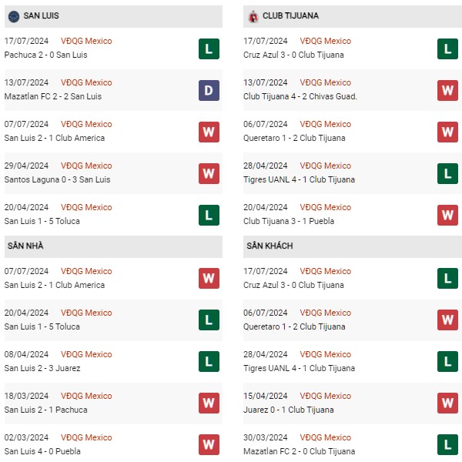462x462 pixels.
Task: Open the Club Tijuana 3 - 1 Puebla match
Action: coord(289,221)
